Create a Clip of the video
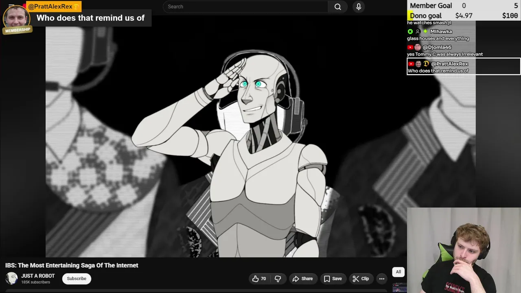Screen dimensions: 521x293 click(x=361, y=279)
